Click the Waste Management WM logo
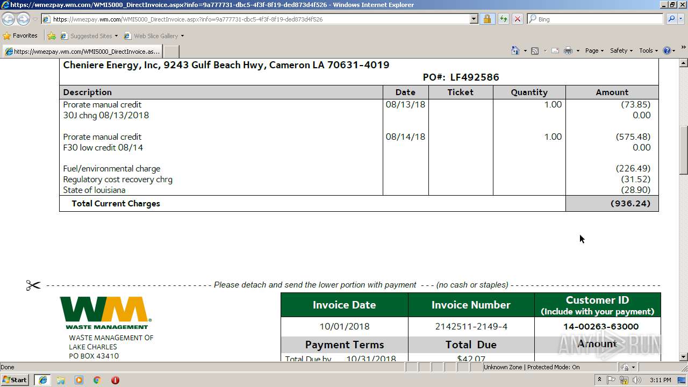 coord(106,313)
